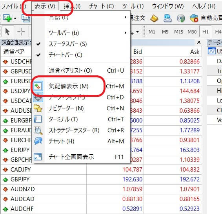This screenshot has height=214, width=222.
Task: Open the new chart dropdown arrow
Action: point(15,18)
